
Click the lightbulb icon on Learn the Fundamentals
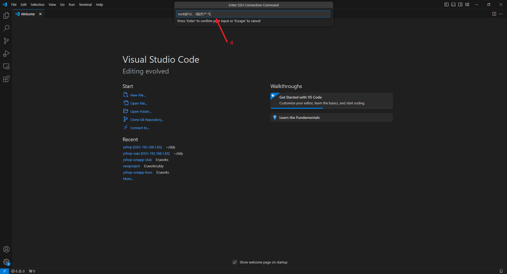point(275,118)
